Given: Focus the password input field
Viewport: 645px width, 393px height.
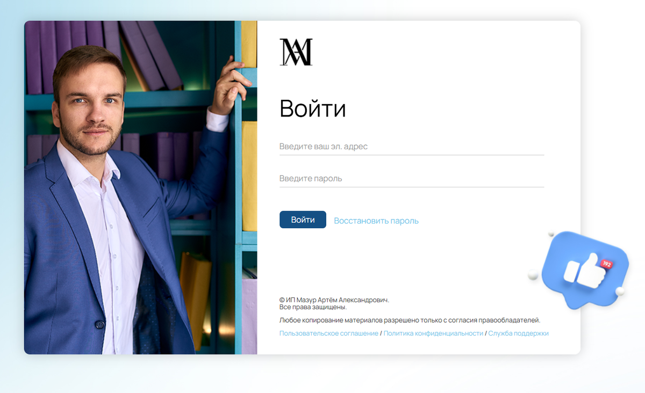Looking at the screenshot, I should point(411,178).
